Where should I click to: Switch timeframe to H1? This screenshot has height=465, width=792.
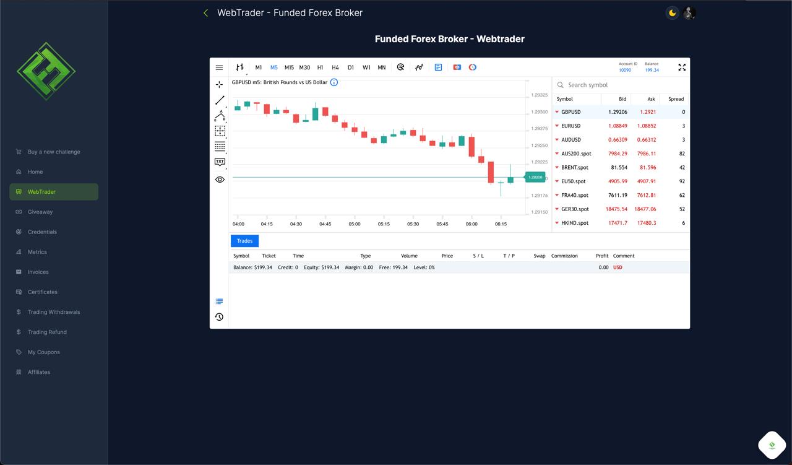[x=320, y=67]
